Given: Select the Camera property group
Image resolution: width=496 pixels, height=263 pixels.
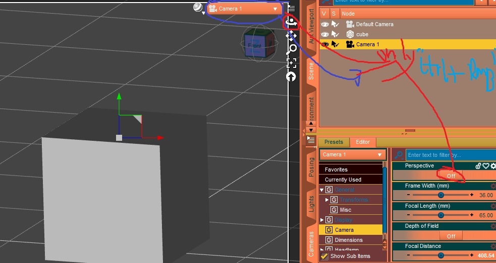Looking at the screenshot, I should pyautogui.click(x=351, y=230).
